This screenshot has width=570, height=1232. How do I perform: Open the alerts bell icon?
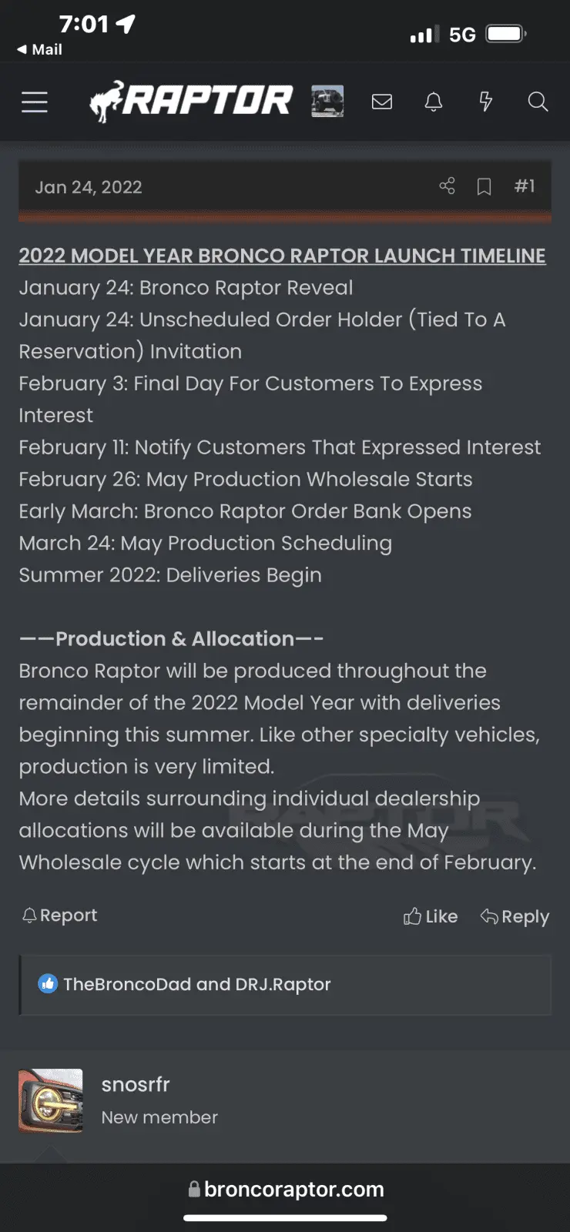click(x=434, y=102)
